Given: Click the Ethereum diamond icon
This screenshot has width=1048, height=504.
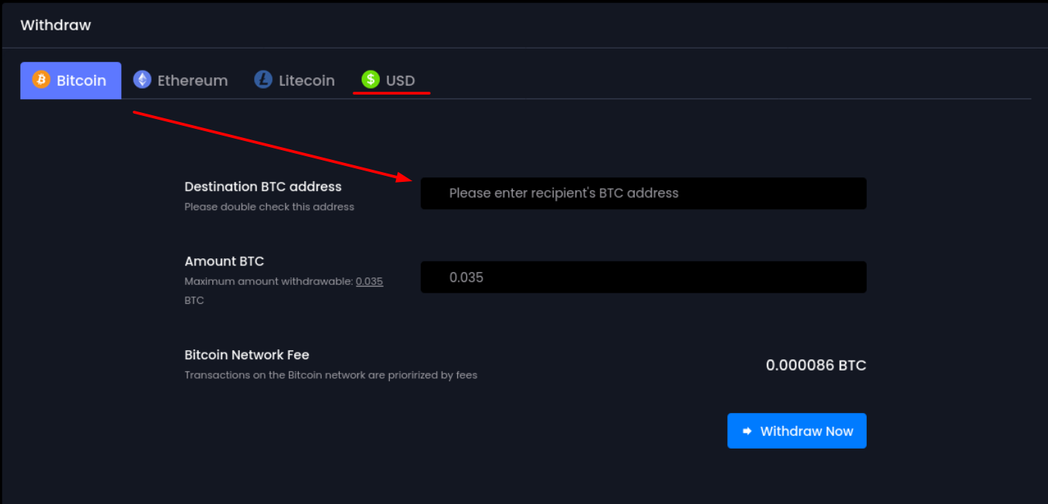Looking at the screenshot, I should [x=142, y=80].
